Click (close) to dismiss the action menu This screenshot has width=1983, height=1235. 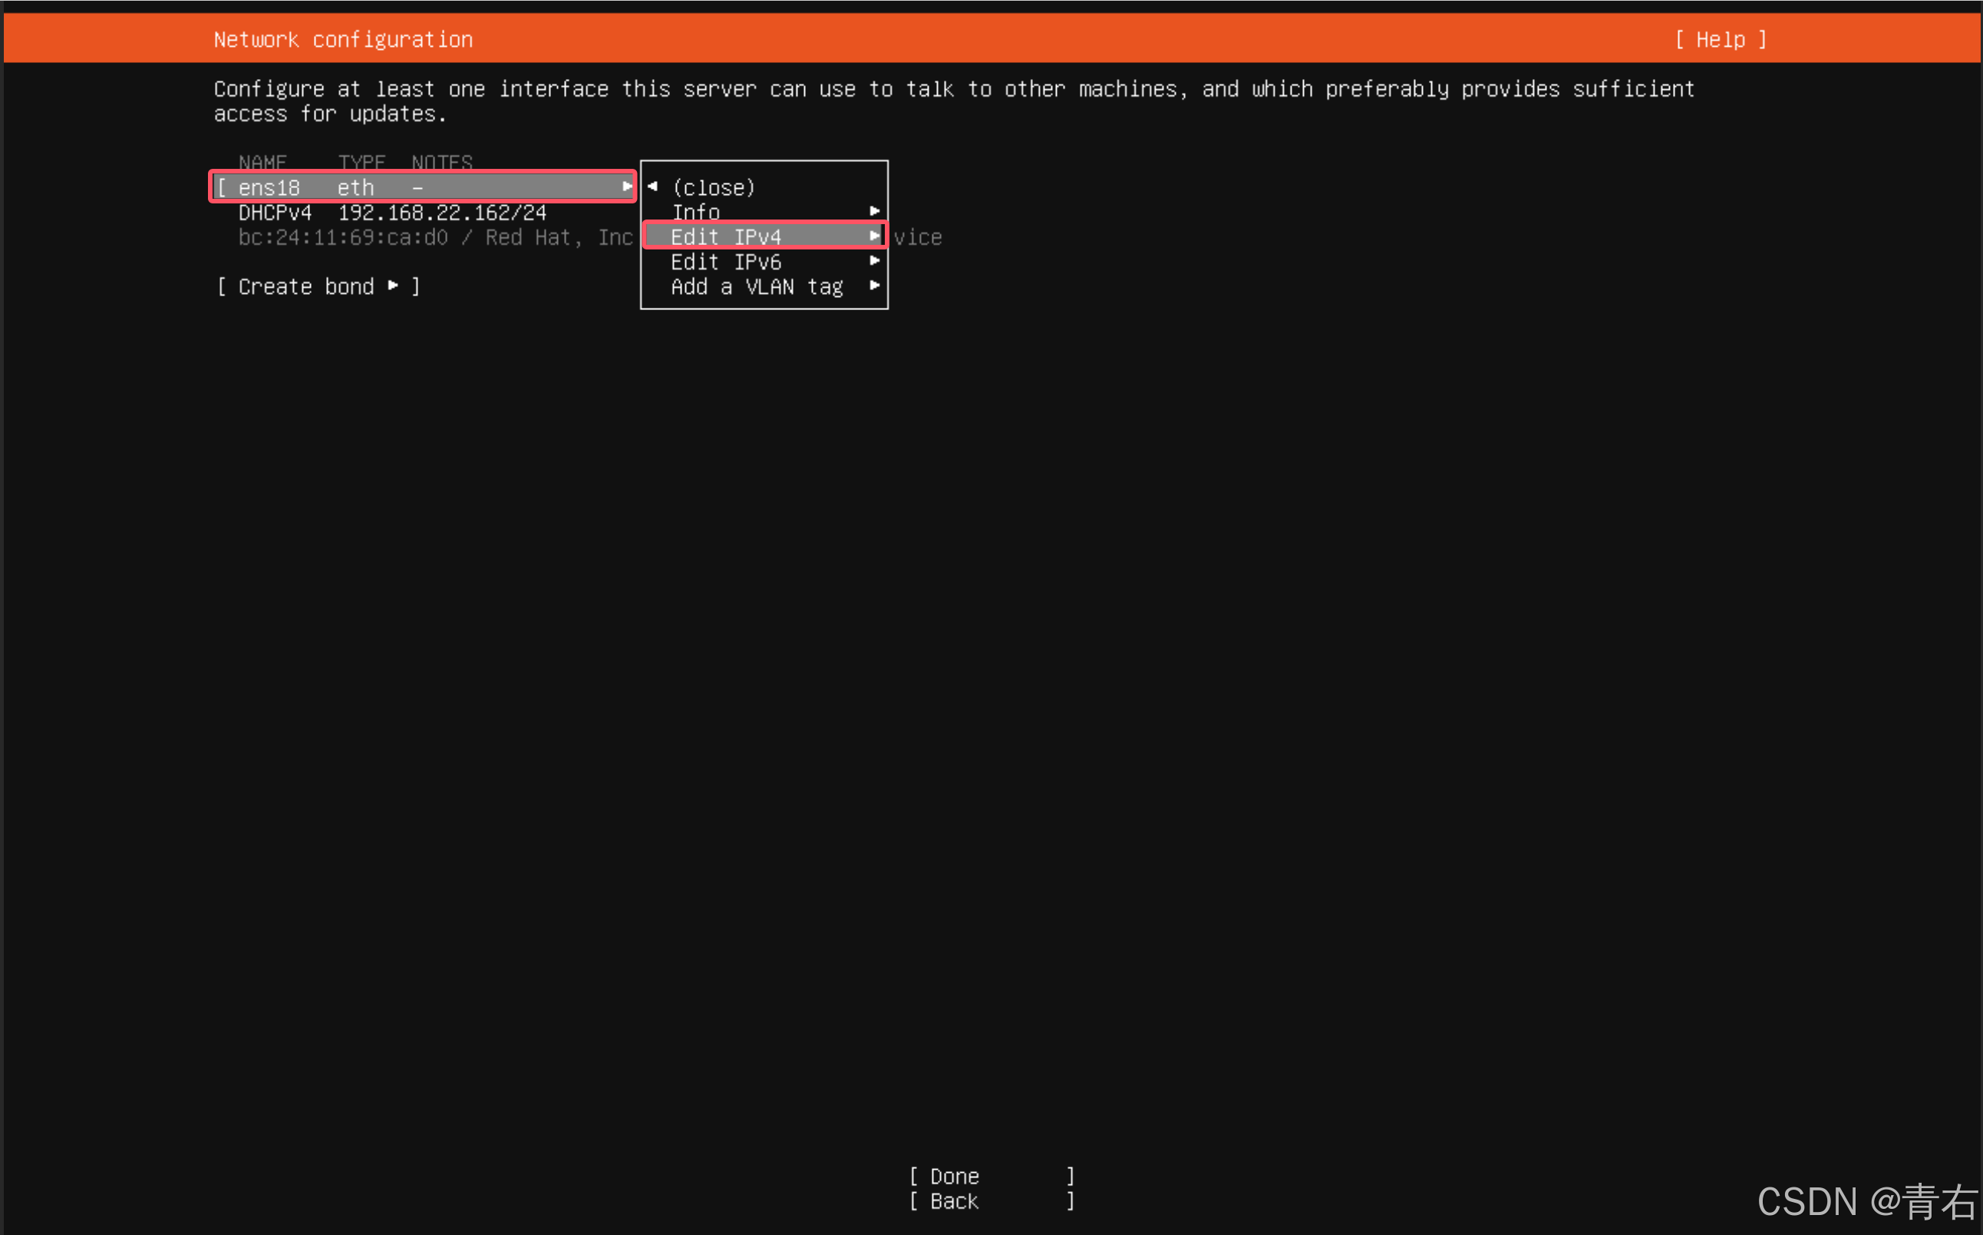coord(713,187)
